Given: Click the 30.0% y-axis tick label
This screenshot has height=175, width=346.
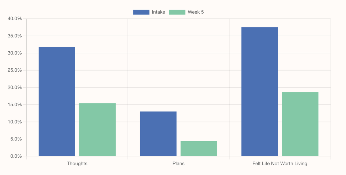Looking at the screenshot, I should point(15,53).
